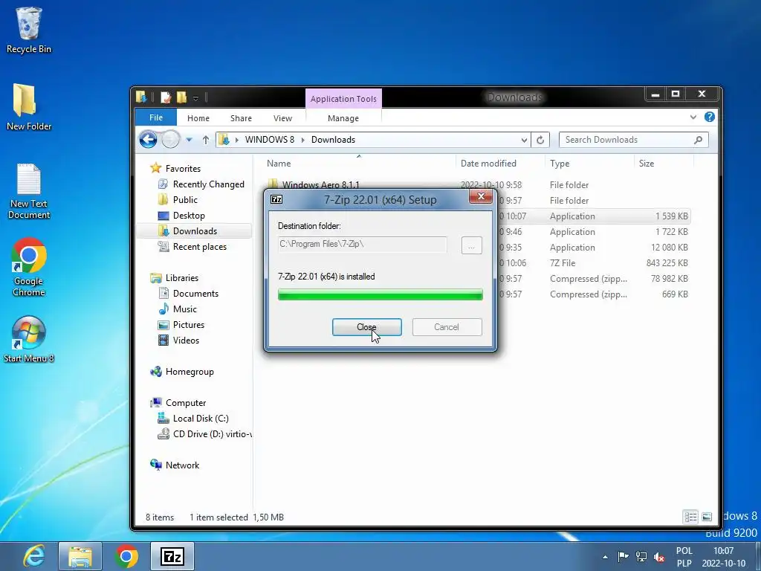Show hidden tray icons
The image size is (761, 571).
[x=605, y=557]
